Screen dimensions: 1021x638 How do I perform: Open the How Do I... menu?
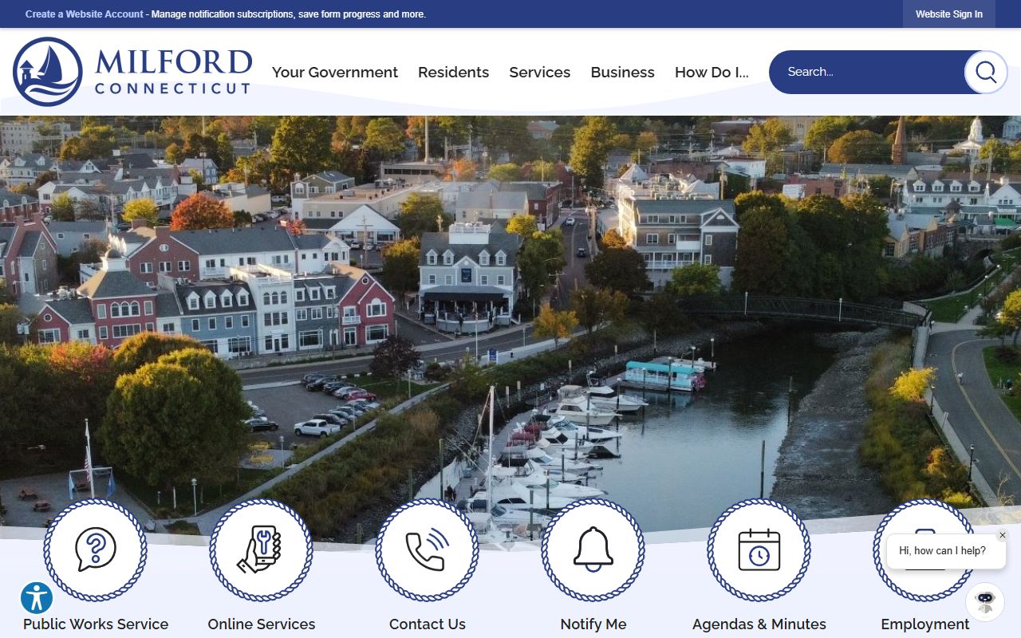pos(712,72)
